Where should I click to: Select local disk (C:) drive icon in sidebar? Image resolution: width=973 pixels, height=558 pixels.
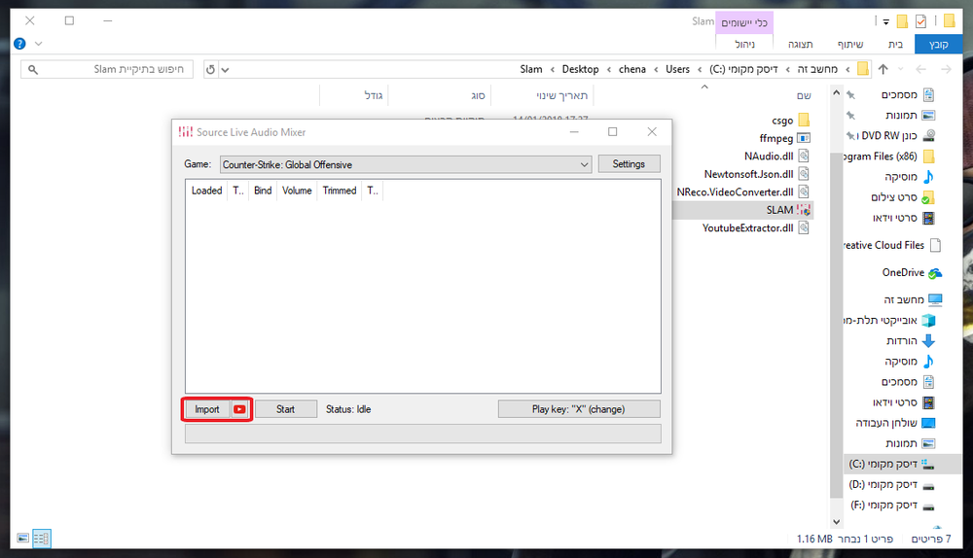(x=928, y=464)
